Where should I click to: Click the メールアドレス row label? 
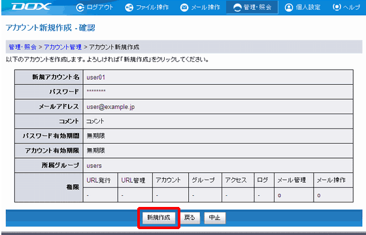pos(59,106)
